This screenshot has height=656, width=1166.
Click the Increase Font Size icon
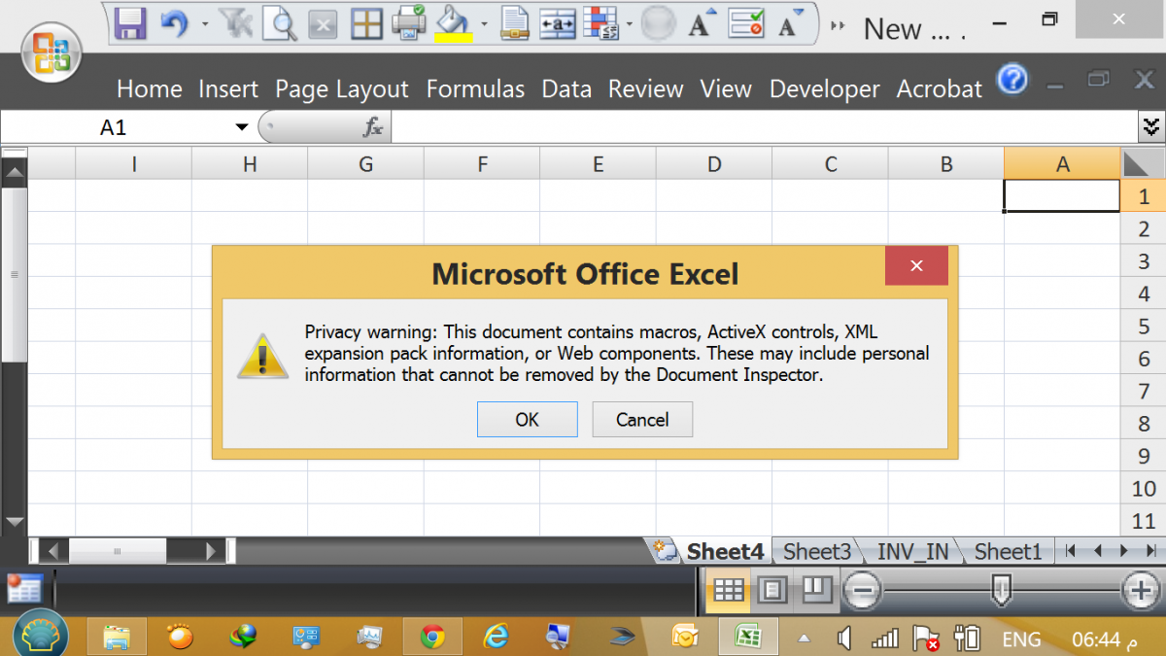[702, 23]
